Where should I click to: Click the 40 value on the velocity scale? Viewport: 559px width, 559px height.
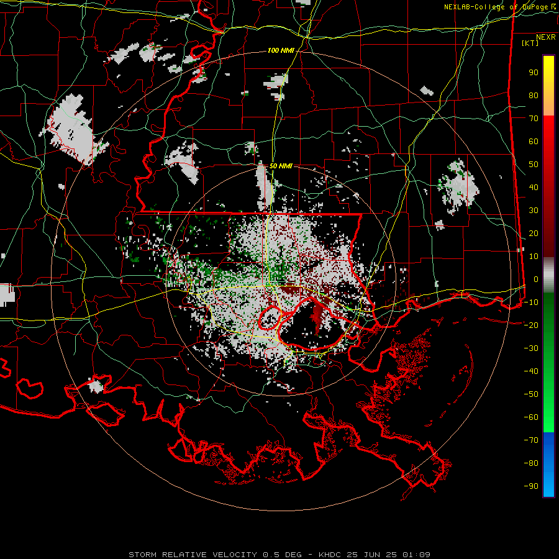pos(534,188)
